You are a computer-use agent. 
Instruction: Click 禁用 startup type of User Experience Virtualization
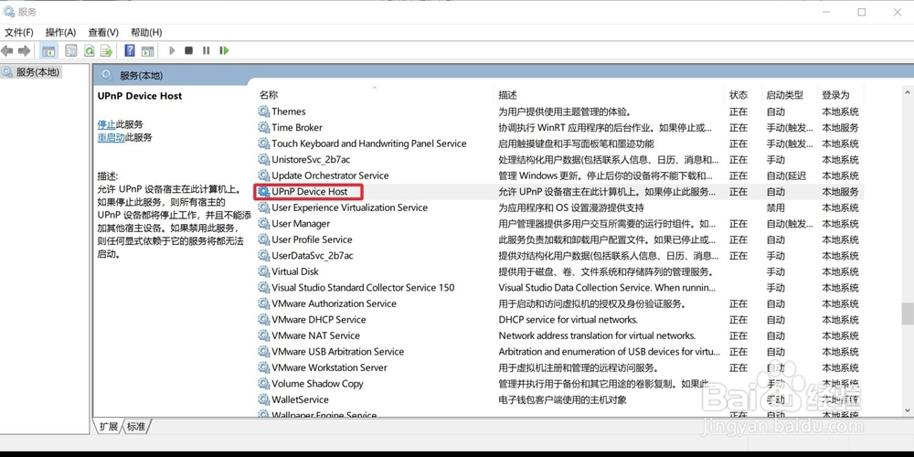click(775, 207)
